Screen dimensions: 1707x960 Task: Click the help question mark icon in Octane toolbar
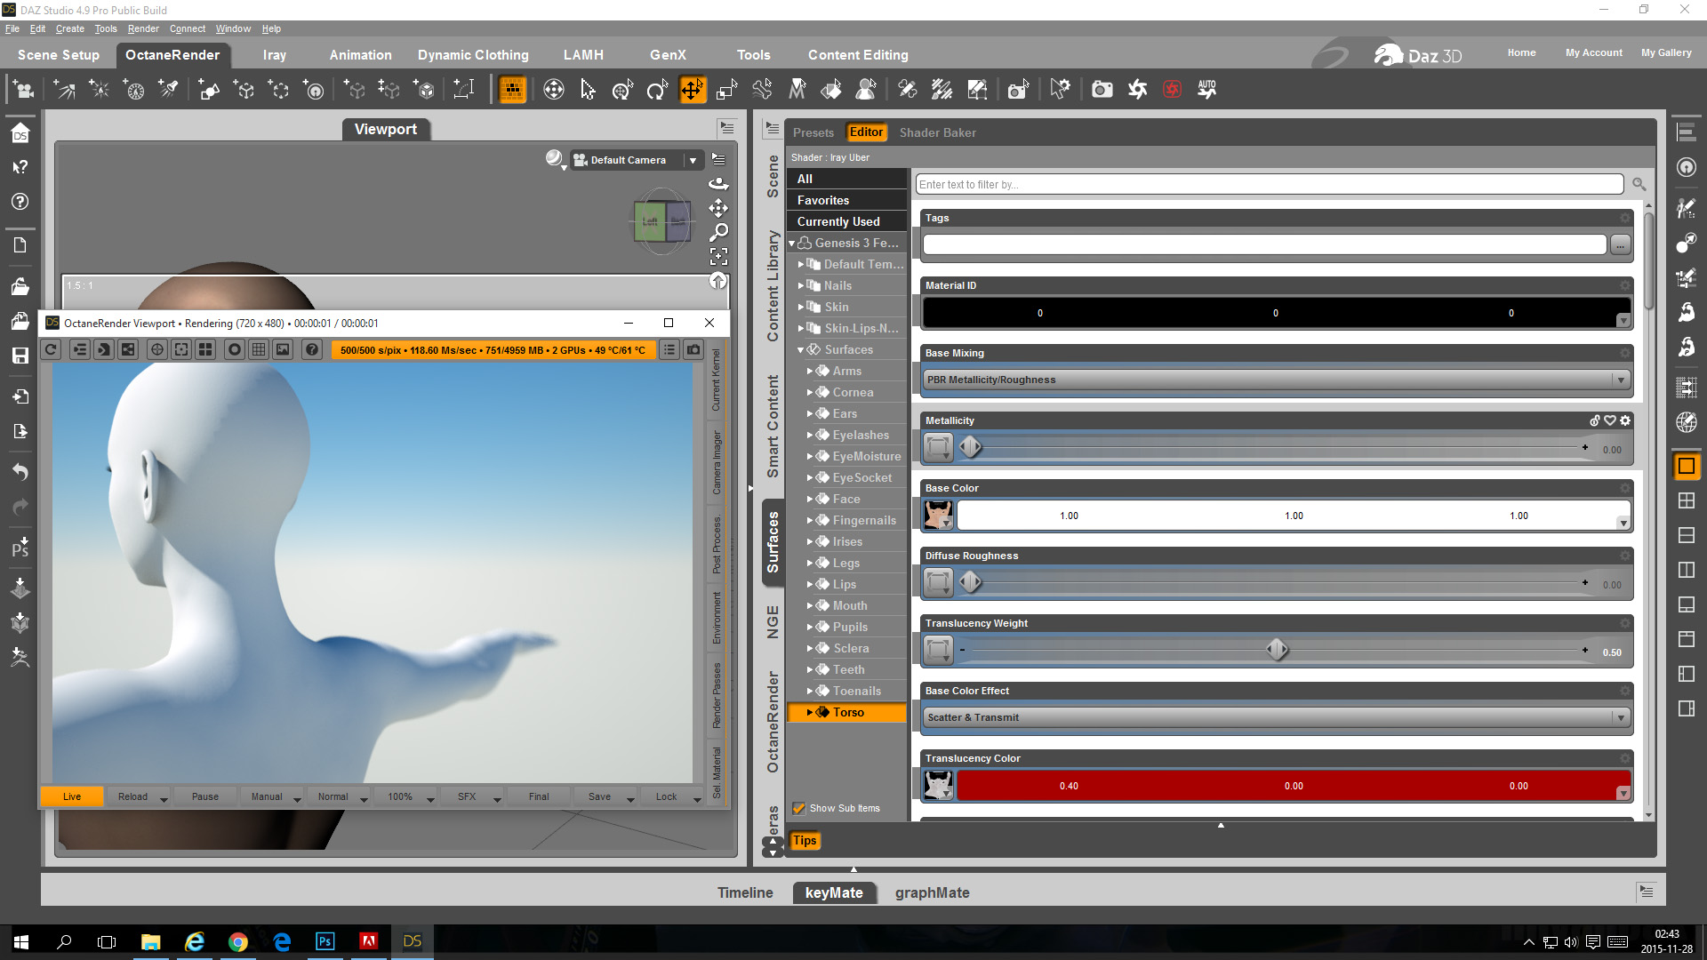[312, 349]
